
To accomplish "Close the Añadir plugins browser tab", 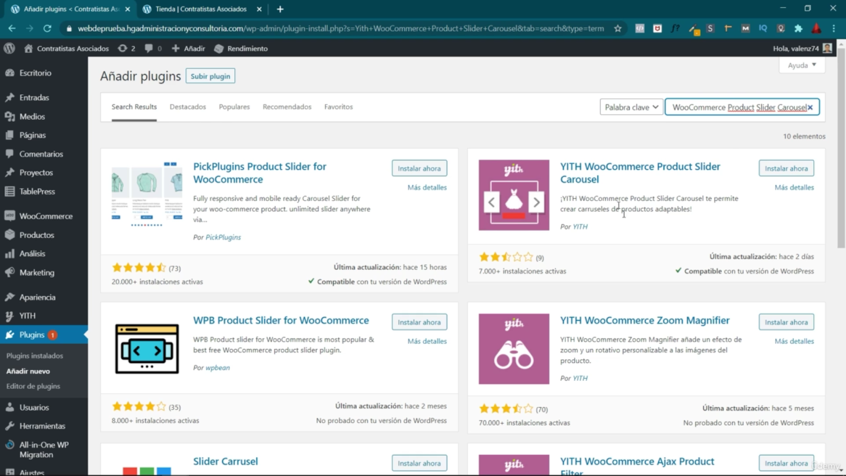I will pyautogui.click(x=127, y=9).
